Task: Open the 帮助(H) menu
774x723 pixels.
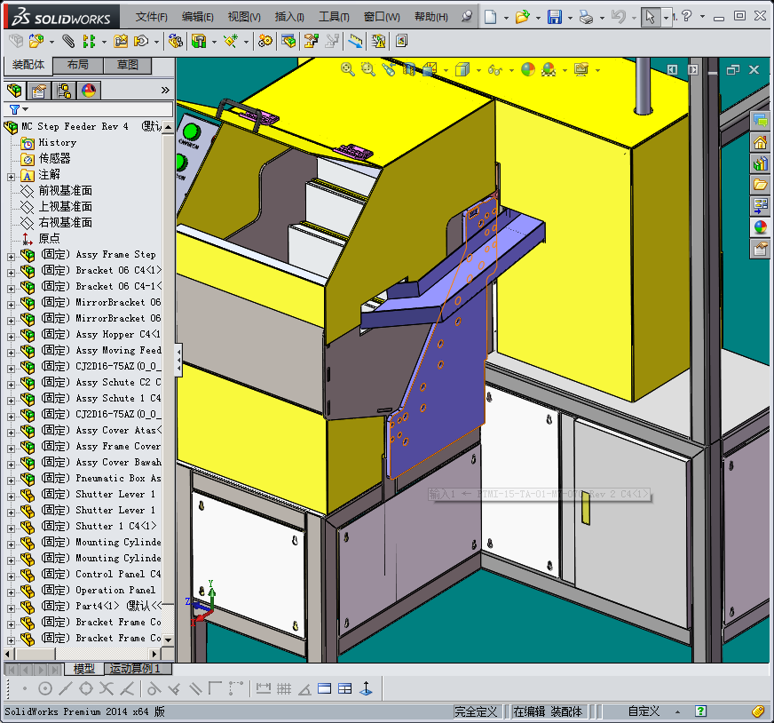Action: tap(430, 17)
